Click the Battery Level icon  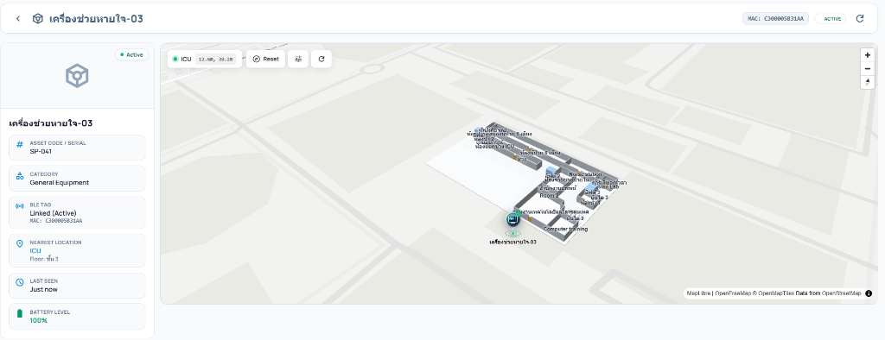click(20, 313)
